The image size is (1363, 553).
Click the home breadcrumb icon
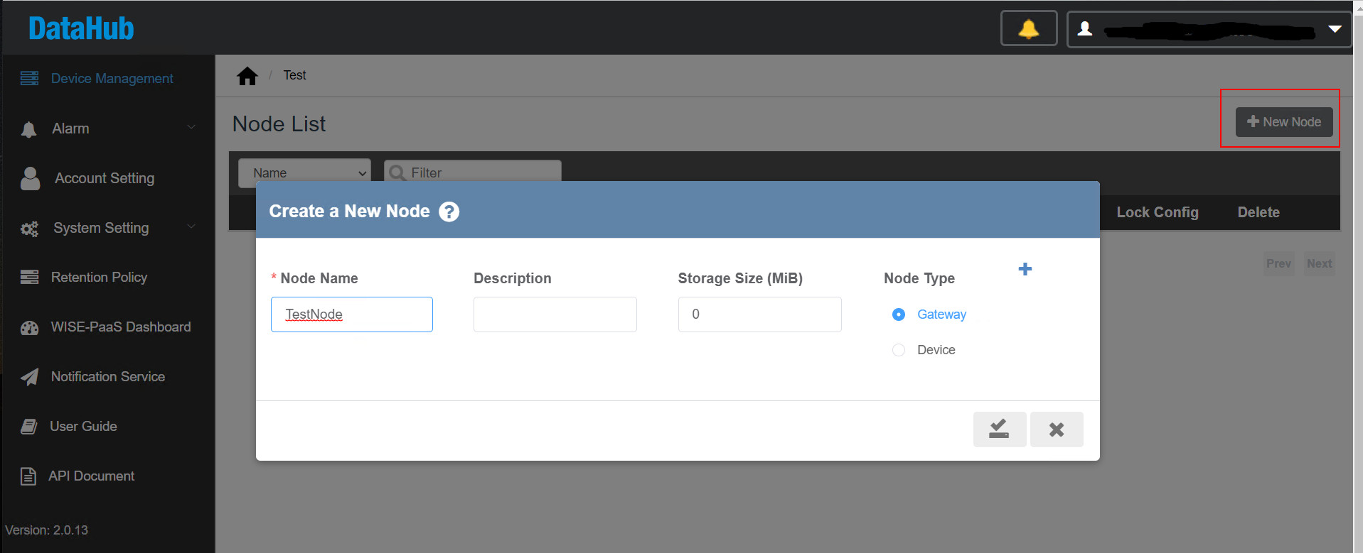pyautogui.click(x=247, y=76)
